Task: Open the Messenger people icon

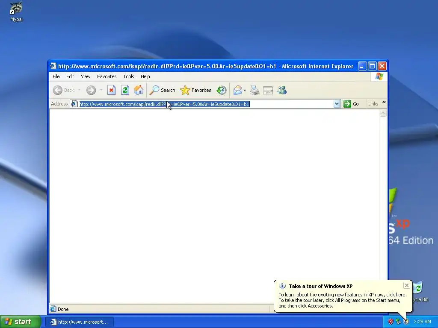Action: click(x=282, y=90)
